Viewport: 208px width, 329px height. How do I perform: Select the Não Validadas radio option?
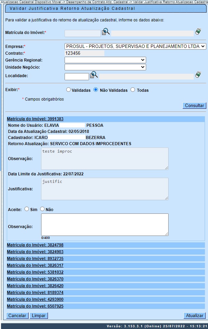tap(96, 90)
